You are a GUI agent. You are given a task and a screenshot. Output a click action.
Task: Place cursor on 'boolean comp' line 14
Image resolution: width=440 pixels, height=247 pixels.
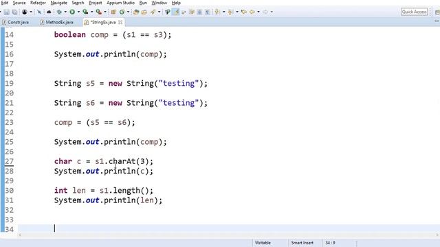(x=113, y=35)
